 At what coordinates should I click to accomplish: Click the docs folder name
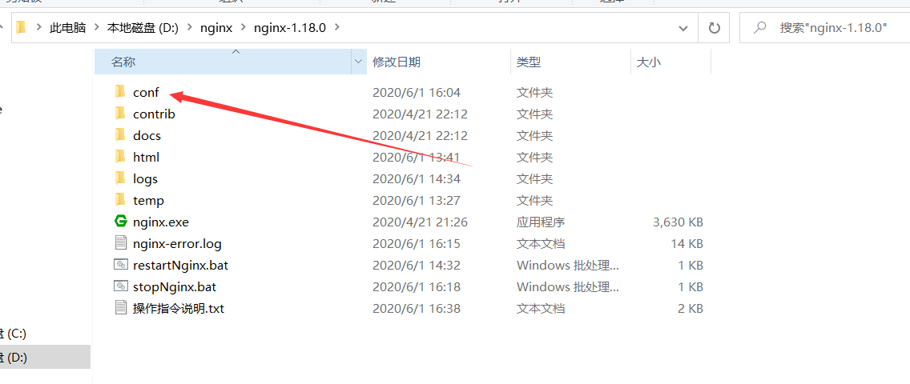click(x=147, y=135)
